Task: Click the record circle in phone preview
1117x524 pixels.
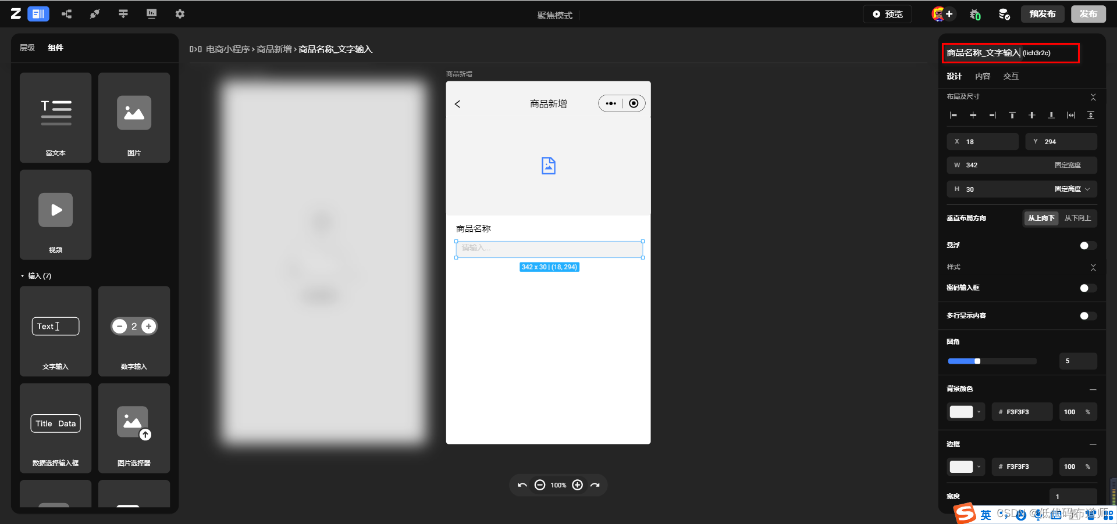Action: (634, 103)
